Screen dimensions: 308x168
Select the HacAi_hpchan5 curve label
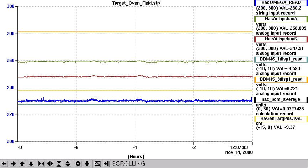point(281,19)
